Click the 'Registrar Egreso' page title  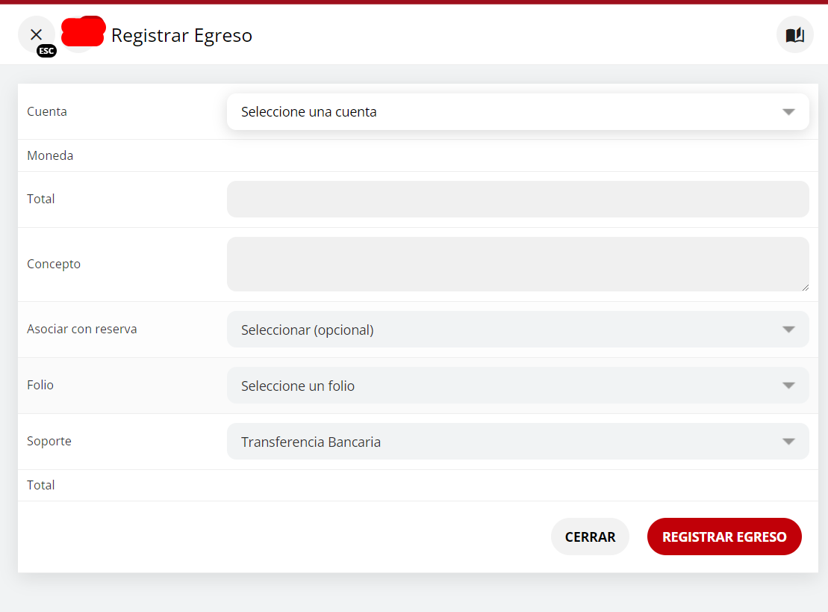pyautogui.click(x=181, y=35)
